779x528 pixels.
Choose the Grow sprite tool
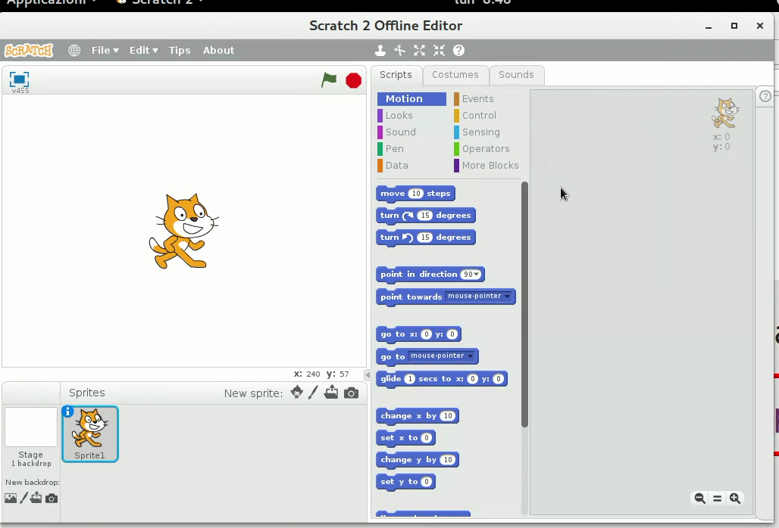419,51
